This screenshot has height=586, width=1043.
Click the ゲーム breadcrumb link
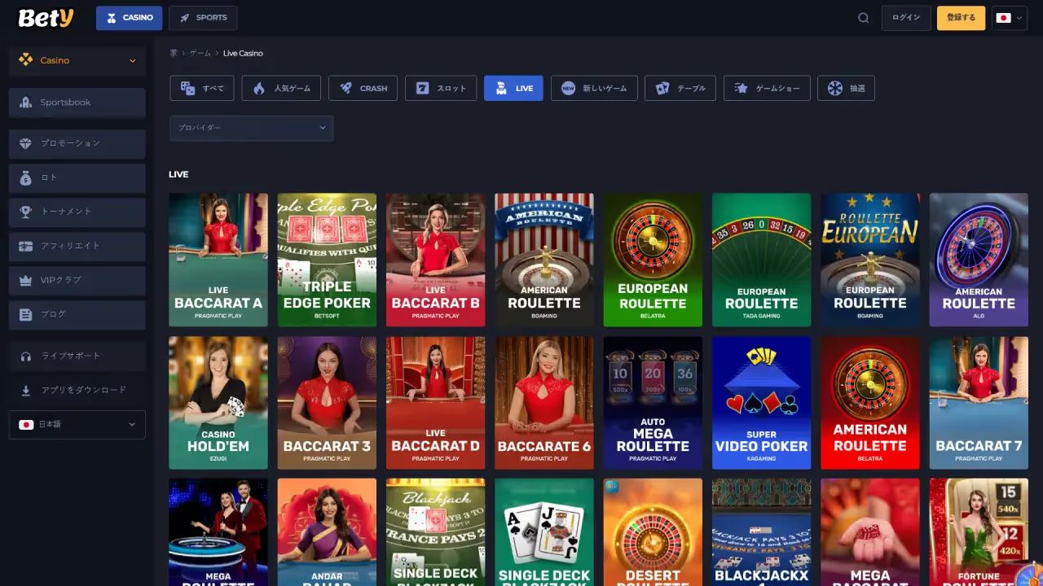(x=200, y=53)
